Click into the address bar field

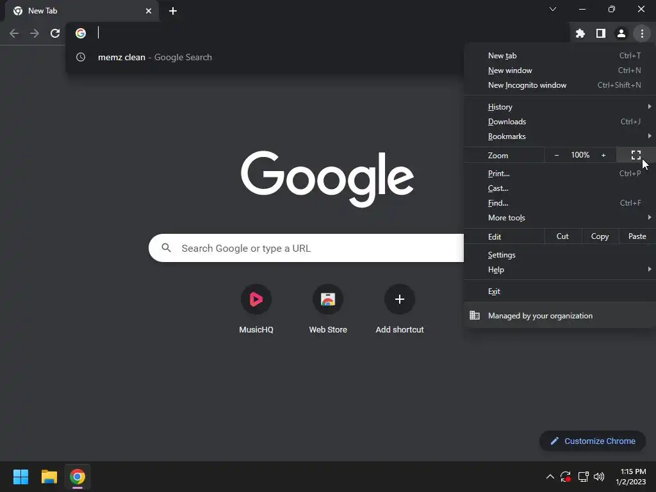pyautogui.click(x=318, y=33)
